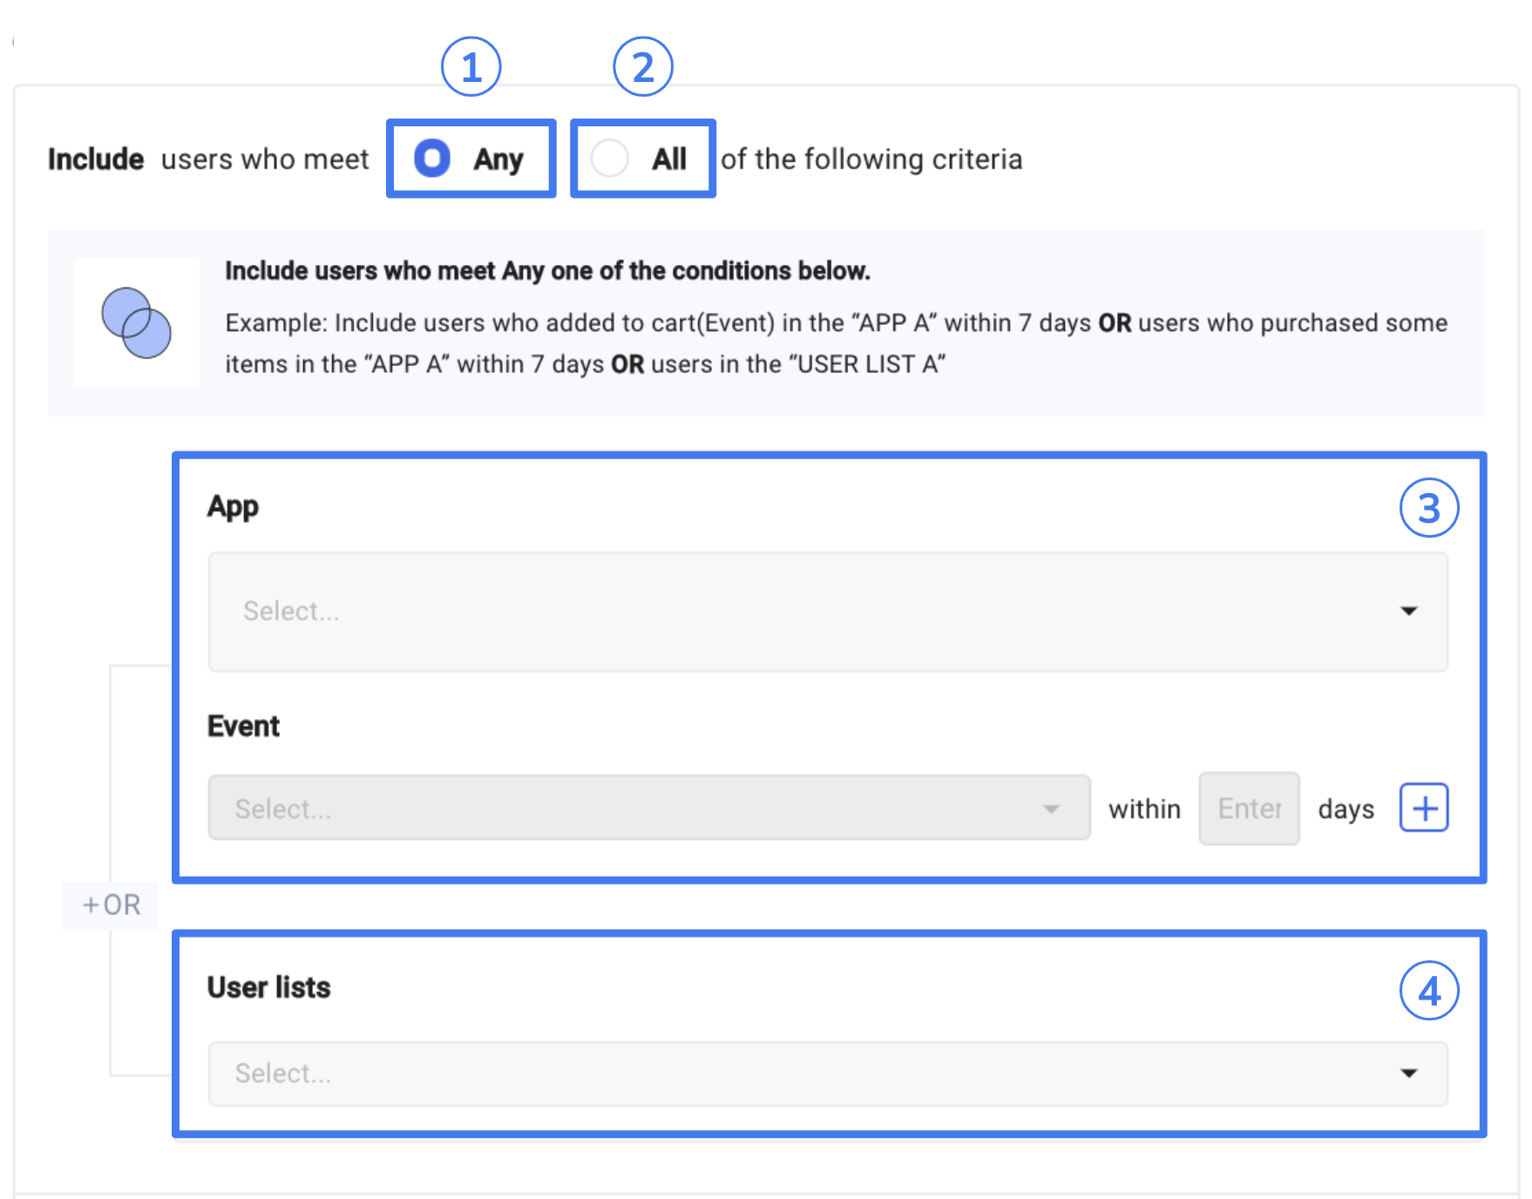This screenshot has width=1532, height=1199.
Task: Click the bold 'Include' label
Action: 96,159
